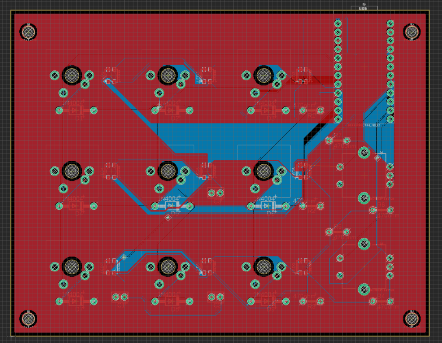This screenshot has width=442, height=343.
Task: Click the USB connector label
Action: pyautogui.click(x=363, y=8)
